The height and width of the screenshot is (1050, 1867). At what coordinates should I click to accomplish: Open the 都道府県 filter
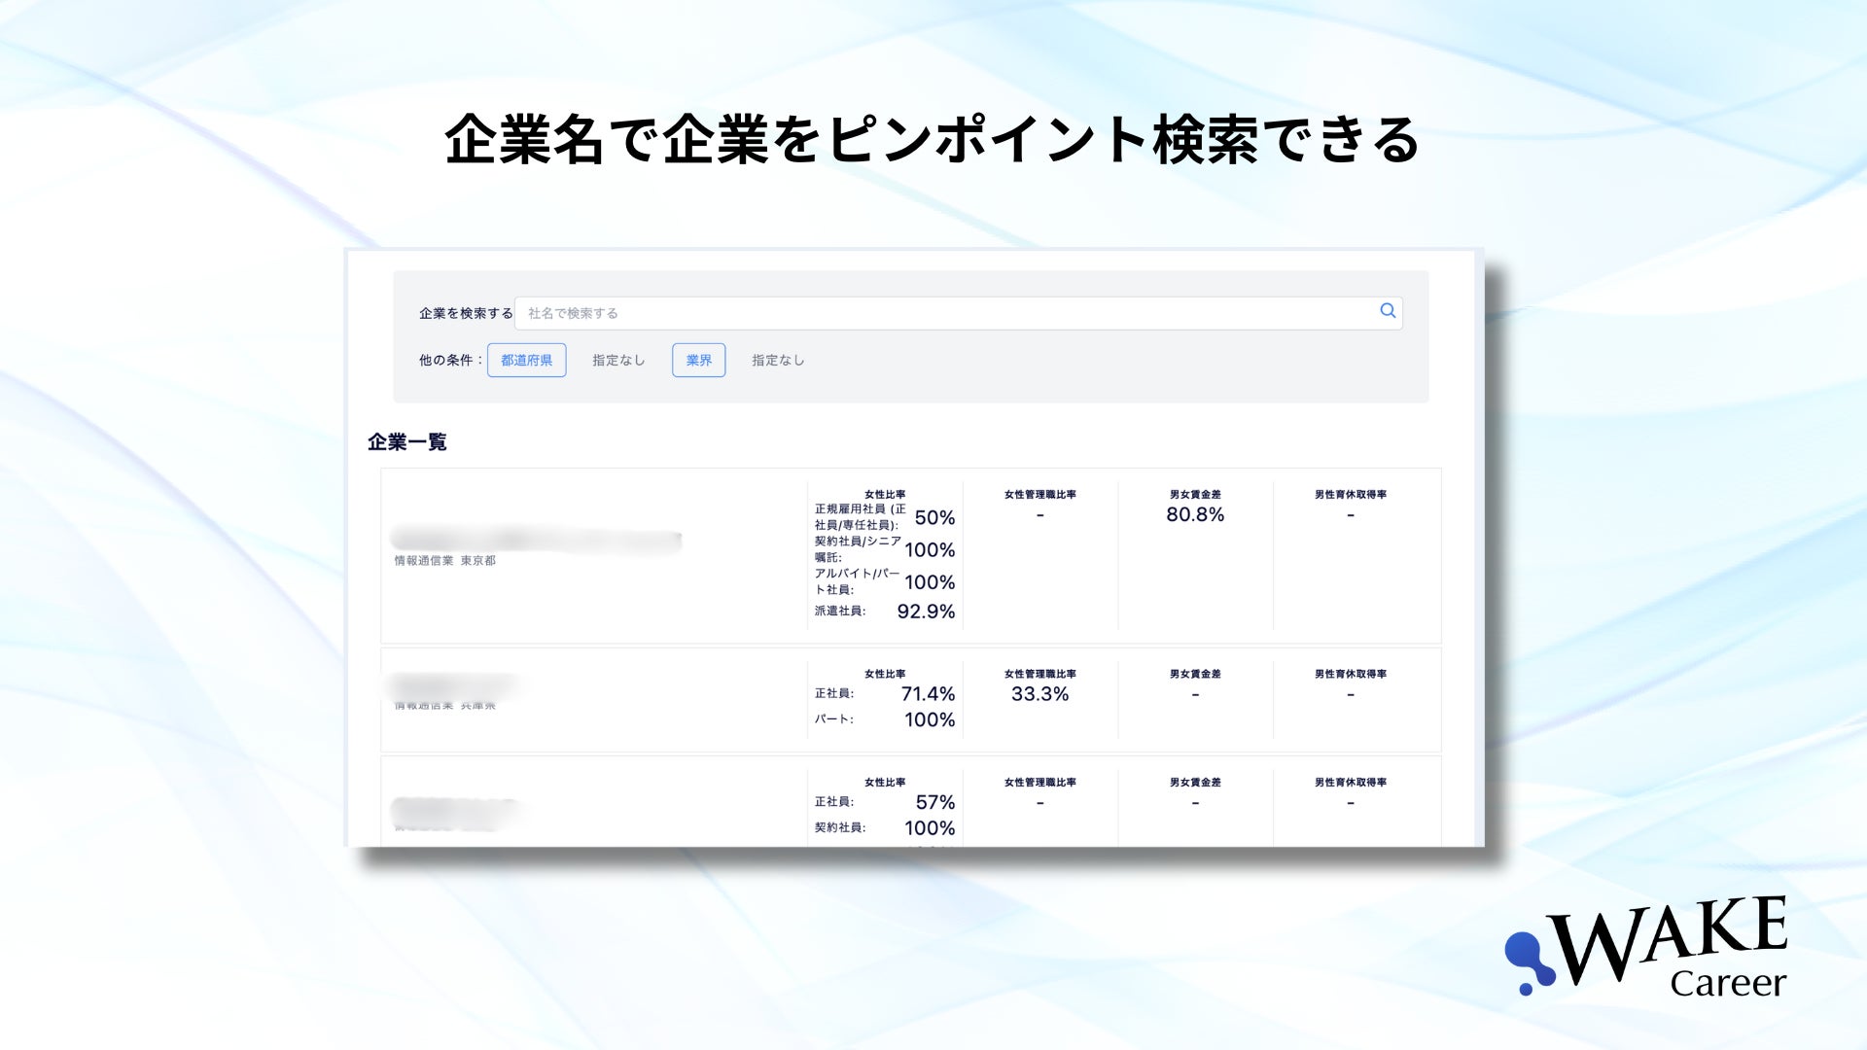pyautogui.click(x=526, y=360)
